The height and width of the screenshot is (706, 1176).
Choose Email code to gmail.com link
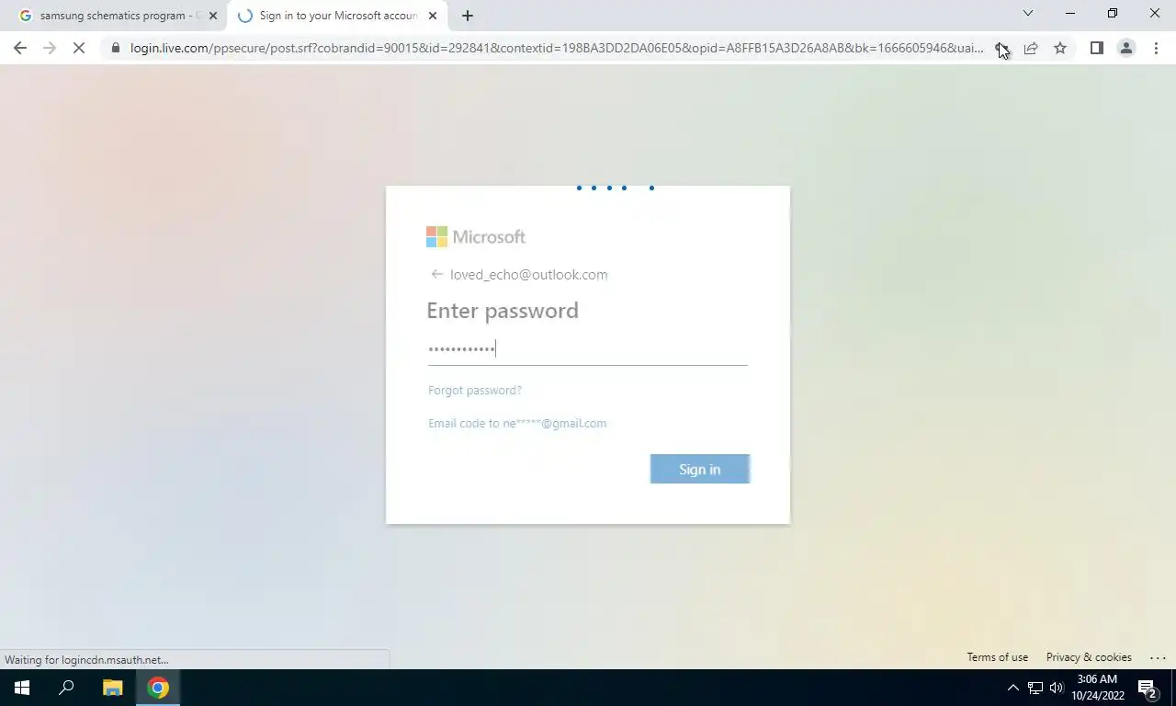tap(517, 423)
